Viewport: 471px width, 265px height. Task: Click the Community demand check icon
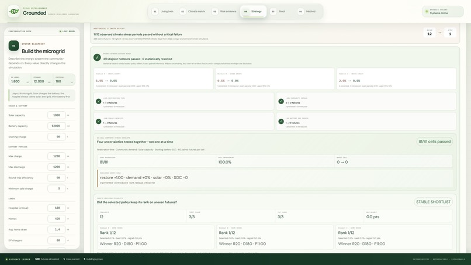pos(281,101)
